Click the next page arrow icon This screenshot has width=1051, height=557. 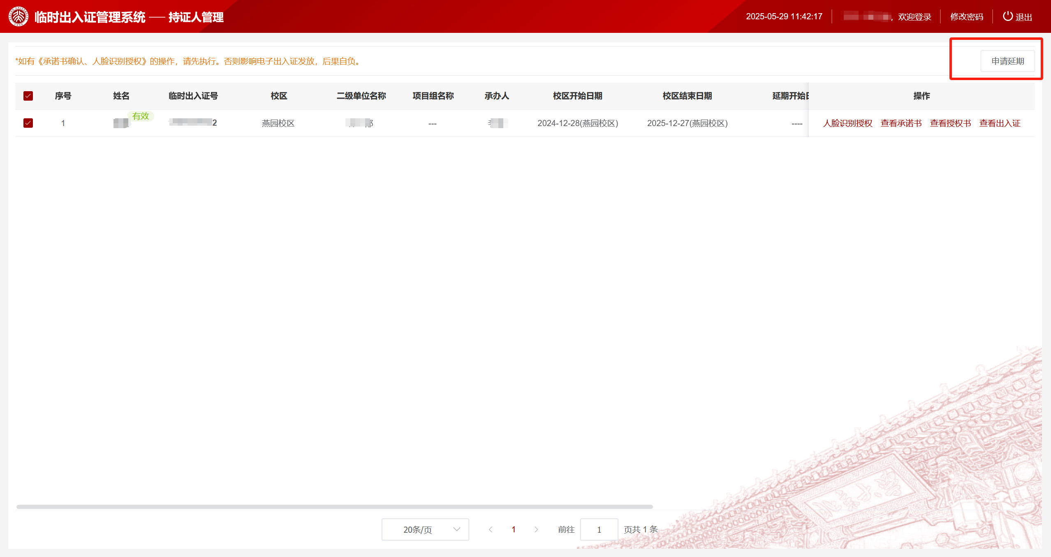[x=536, y=529]
